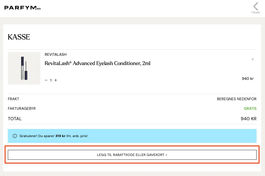This screenshot has height=176, width=265.
Task: Click the FAKTURAGEBYR label
Action: (x=22, y=109)
